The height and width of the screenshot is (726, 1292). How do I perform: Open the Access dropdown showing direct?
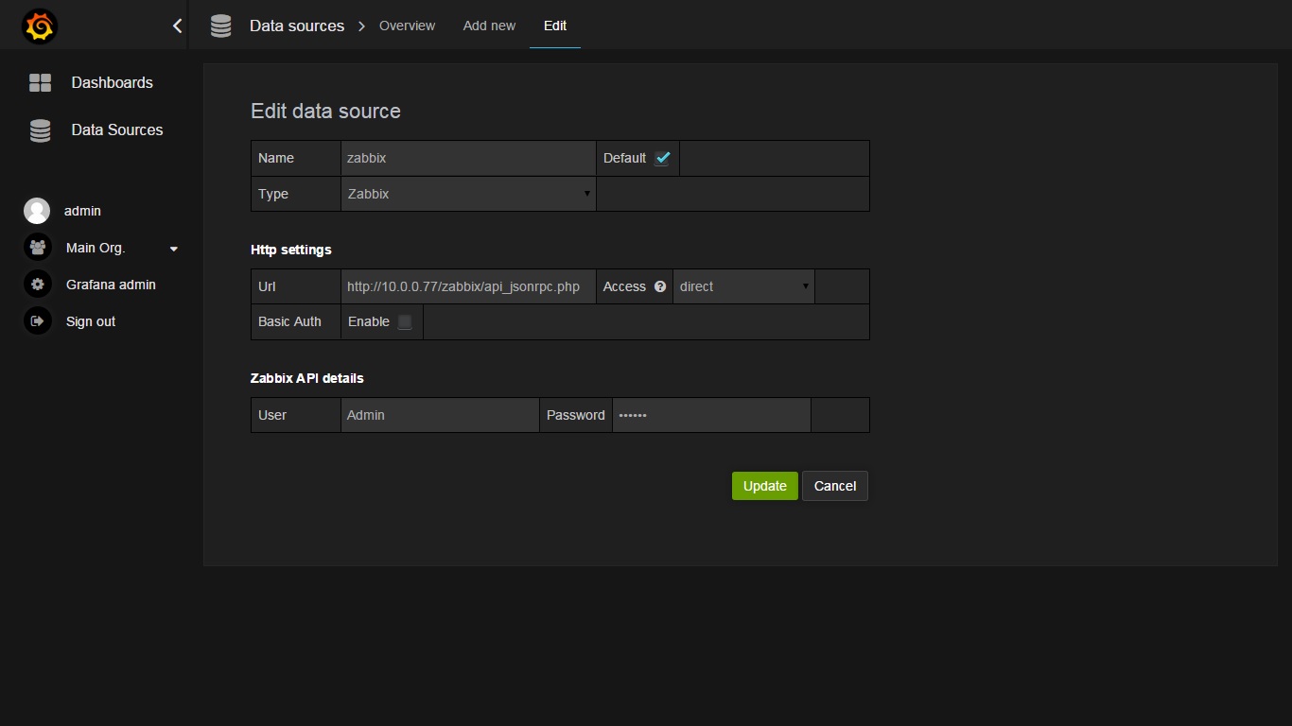pyautogui.click(x=743, y=286)
